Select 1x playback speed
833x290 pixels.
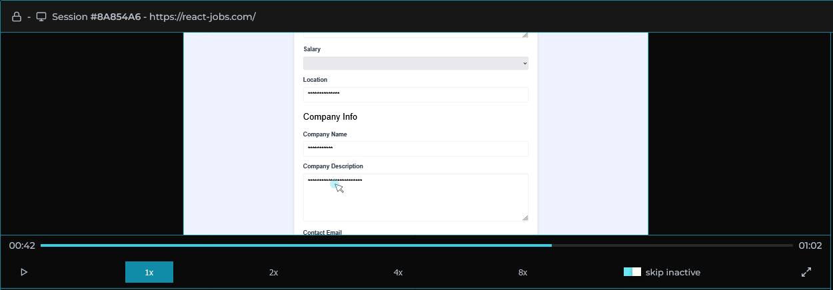point(149,272)
